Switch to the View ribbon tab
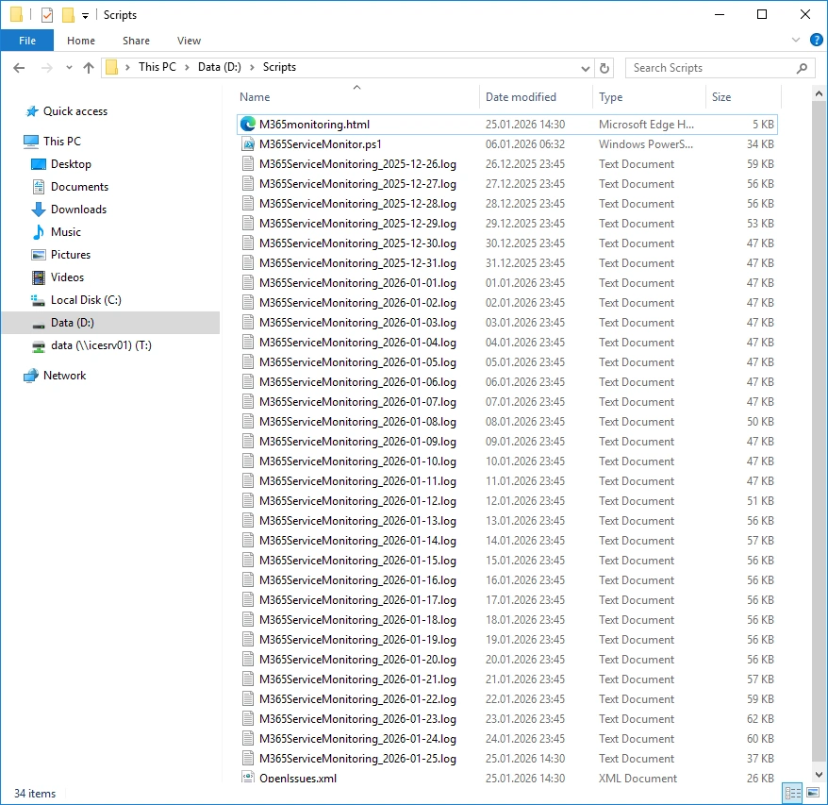Viewport: 828px width, 805px height. (189, 41)
